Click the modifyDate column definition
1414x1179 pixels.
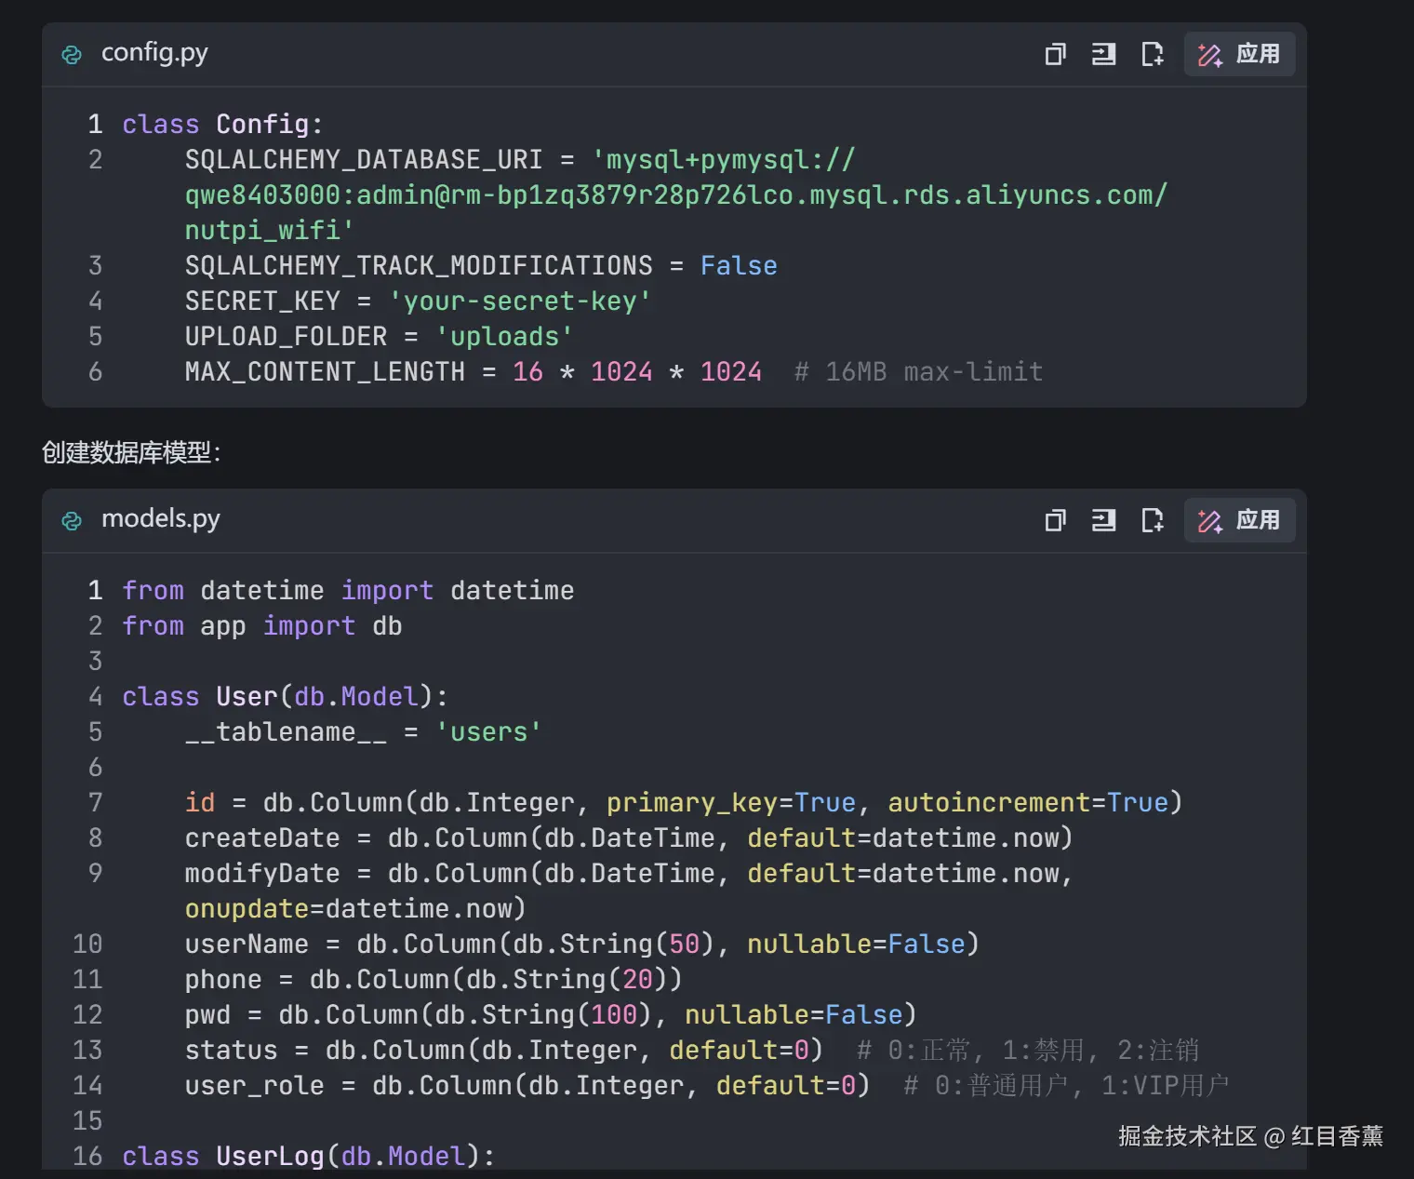629,874
